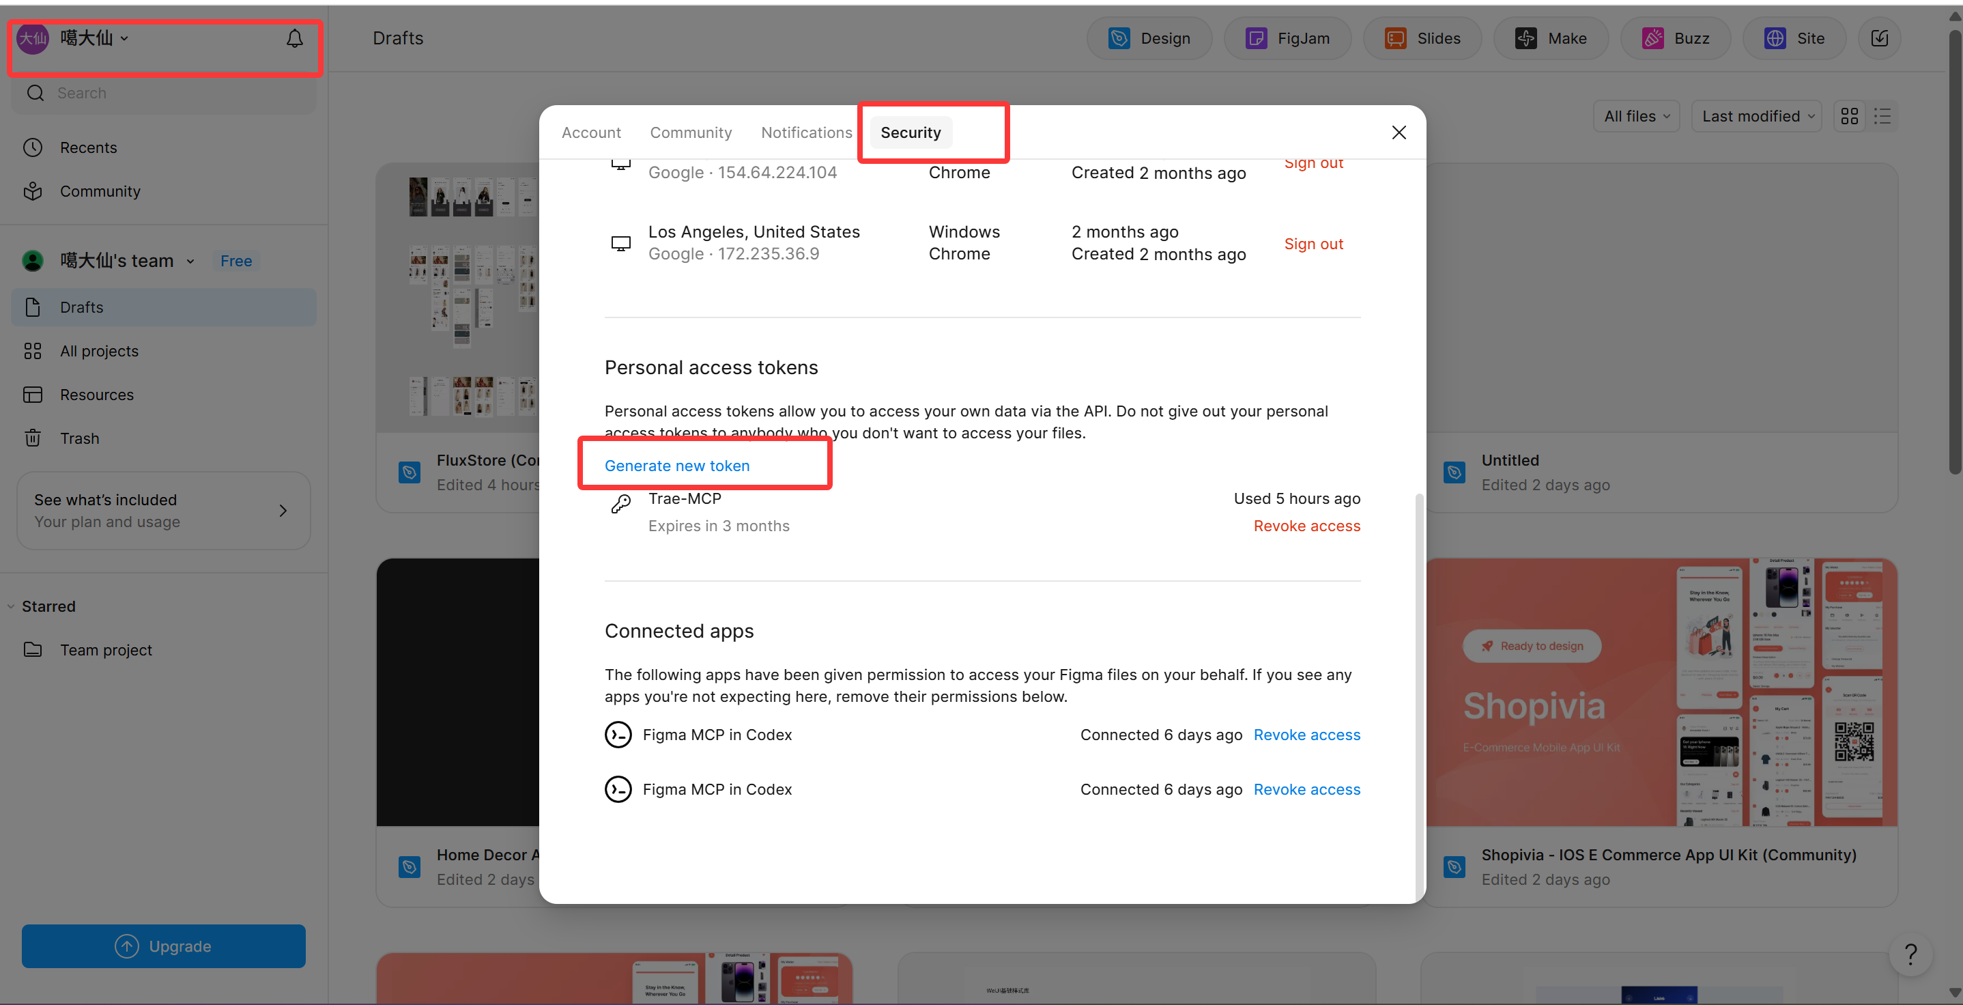Create a new Make file

click(x=1551, y=38)
